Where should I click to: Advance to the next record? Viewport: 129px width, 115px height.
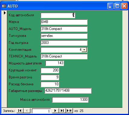tap(55, 111)
